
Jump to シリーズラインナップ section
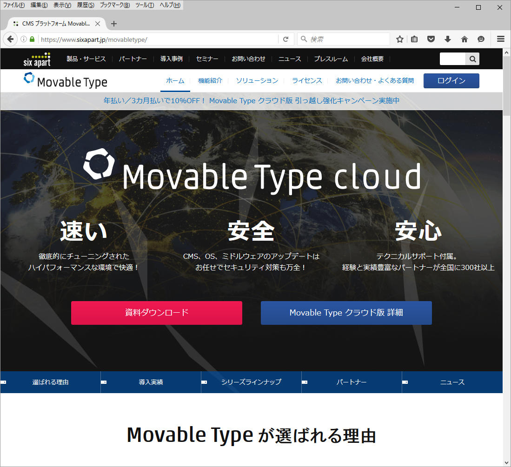(251, 382)
